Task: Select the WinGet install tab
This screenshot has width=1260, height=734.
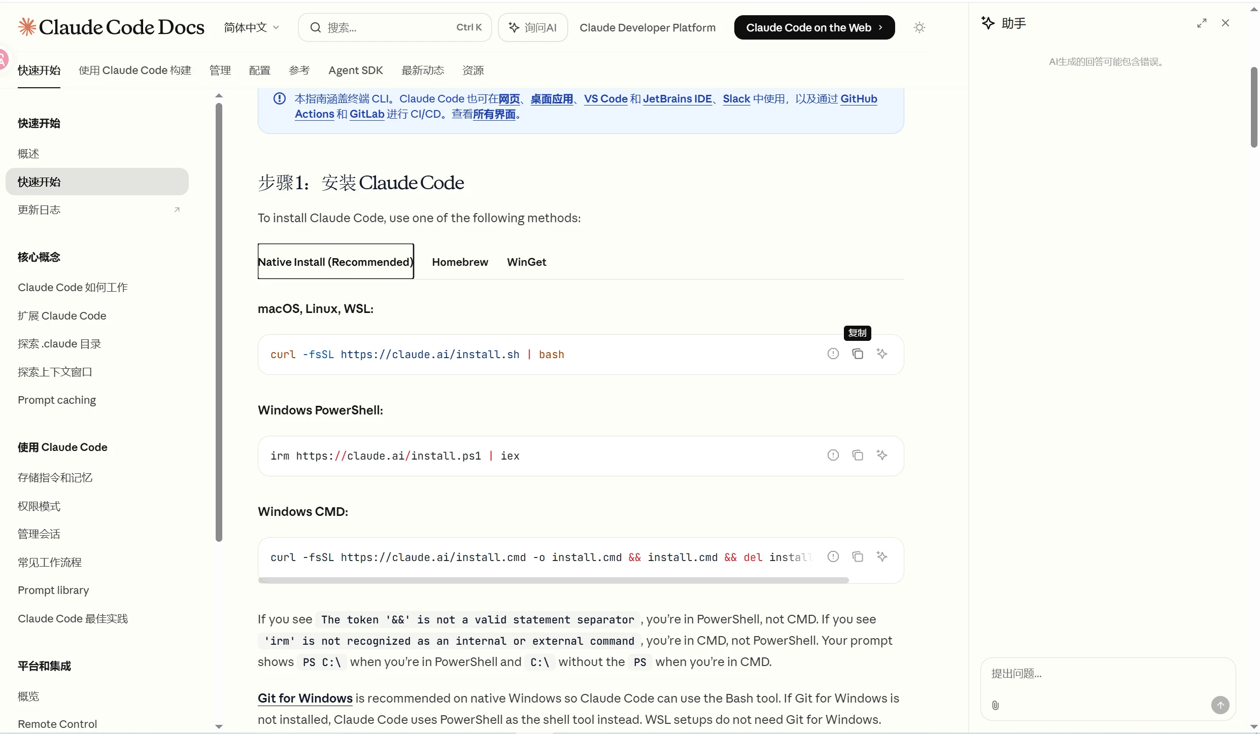Action: click(x=527, y=262)
